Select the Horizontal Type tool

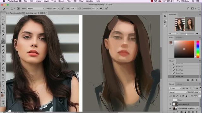[x=3, y=71]
